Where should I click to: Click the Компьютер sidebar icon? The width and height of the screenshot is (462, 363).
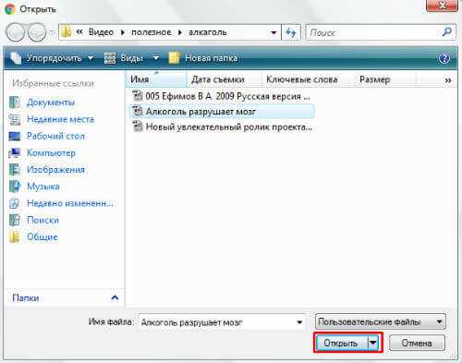click(15, 152)
